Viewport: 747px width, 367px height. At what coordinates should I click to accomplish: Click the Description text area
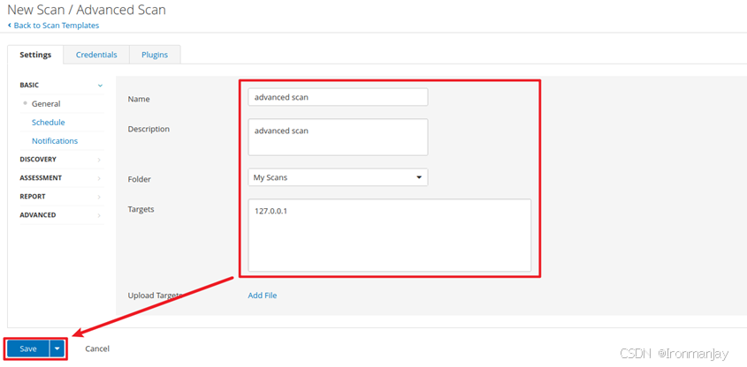[x=338, y=137]
